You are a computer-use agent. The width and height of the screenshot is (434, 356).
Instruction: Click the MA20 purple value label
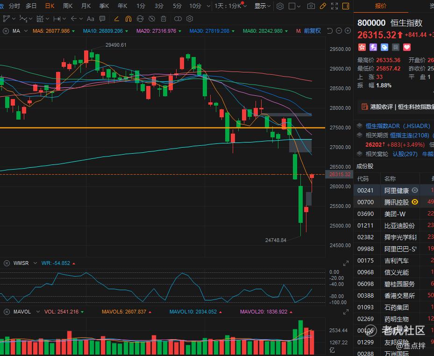point(156,31)
